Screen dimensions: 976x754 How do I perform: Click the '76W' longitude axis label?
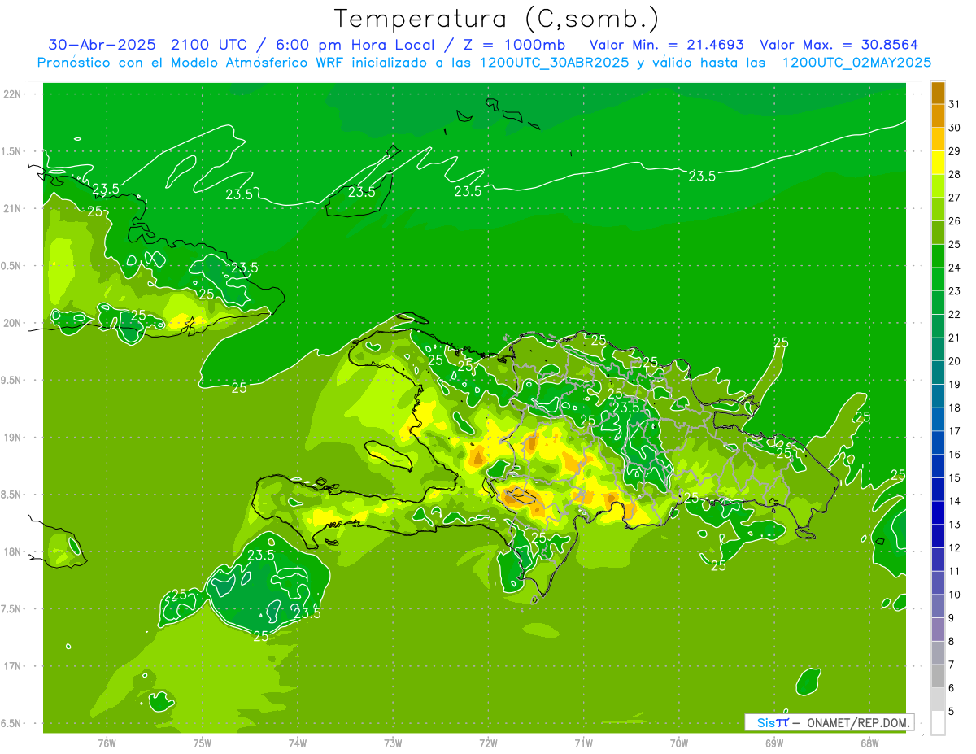tap(107, 743)
